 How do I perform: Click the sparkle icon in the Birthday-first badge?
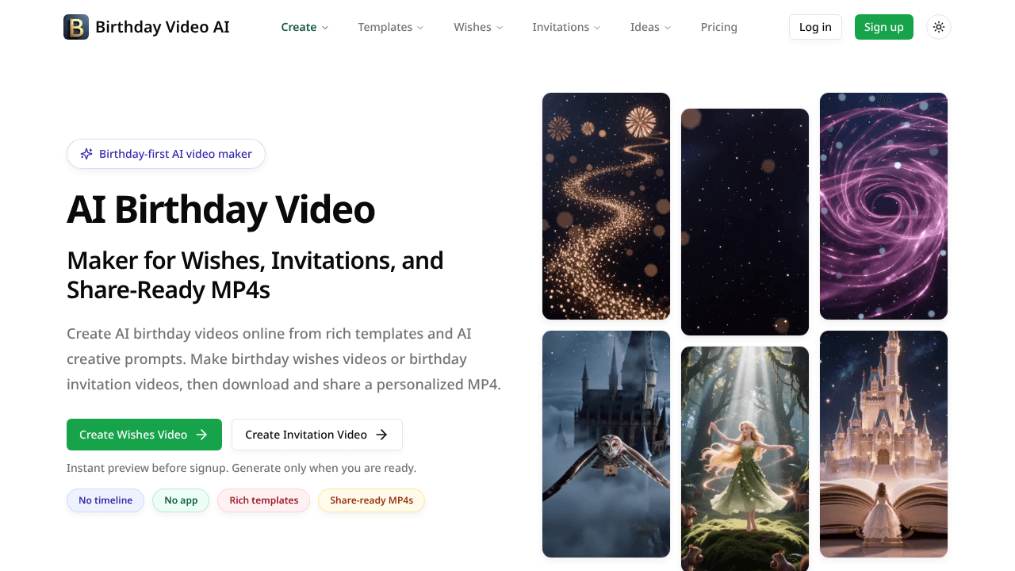click(x=86, y=154)
